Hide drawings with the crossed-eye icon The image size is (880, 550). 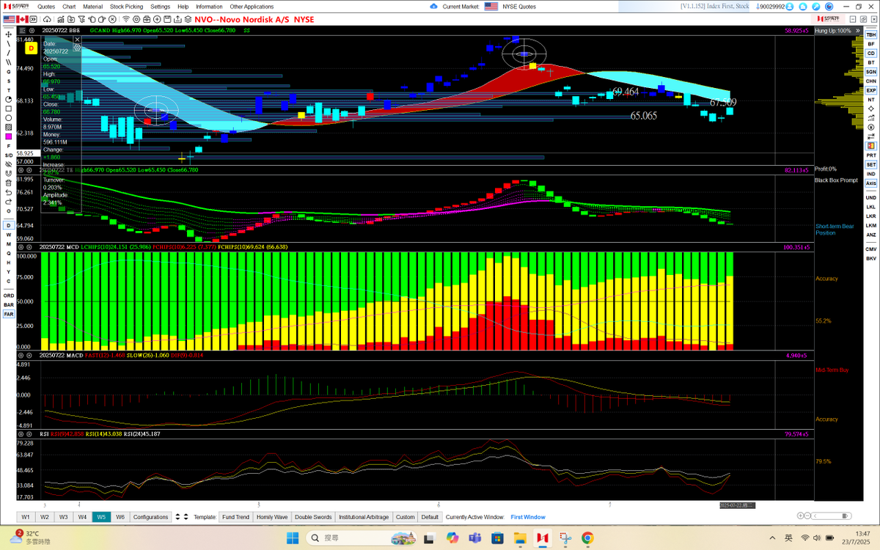click(x=8, y=164)
